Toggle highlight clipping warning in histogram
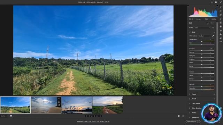223x125 pixels. (x=217, y=6)
